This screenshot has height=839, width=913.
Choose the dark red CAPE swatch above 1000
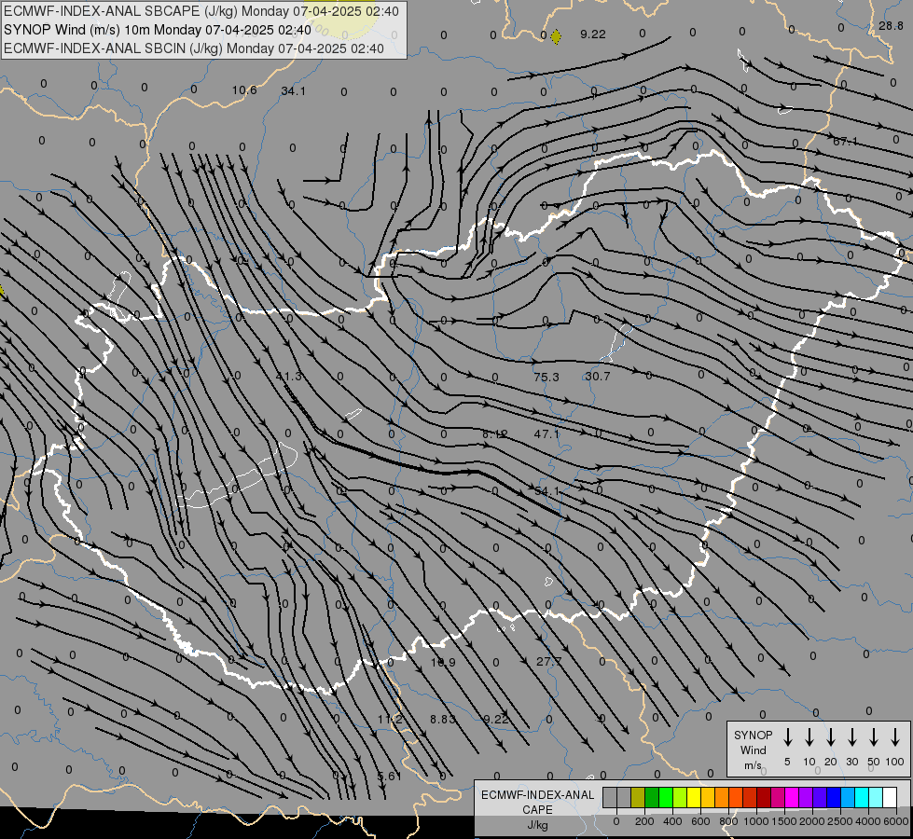coord(764,797)
